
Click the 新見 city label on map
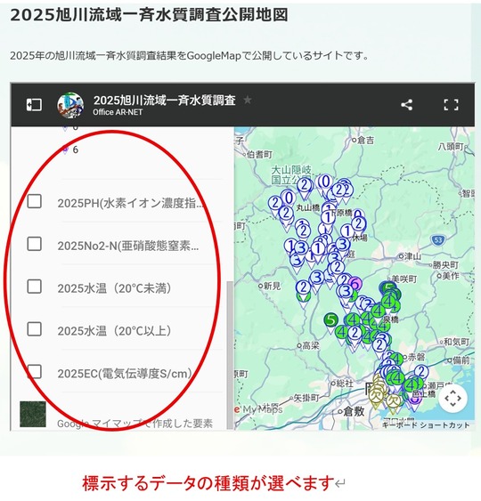coord(273,286)
